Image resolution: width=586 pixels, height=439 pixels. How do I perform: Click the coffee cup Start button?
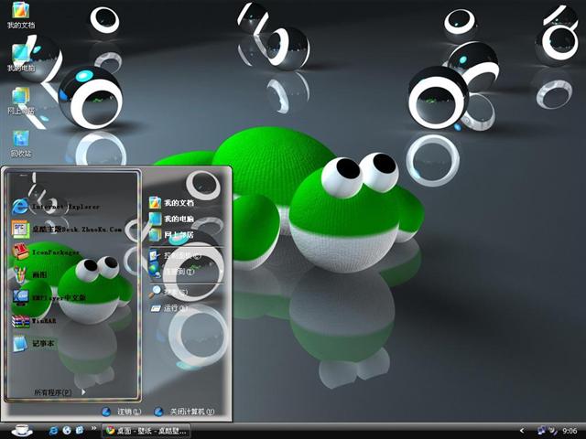pyautogui.click(x=18, y=429)
